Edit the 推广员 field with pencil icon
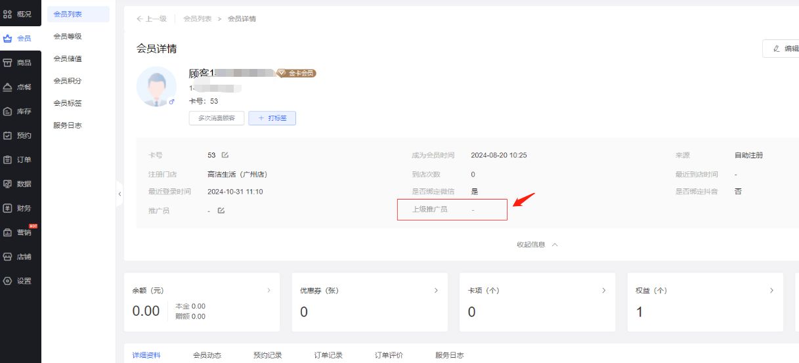 221,211
